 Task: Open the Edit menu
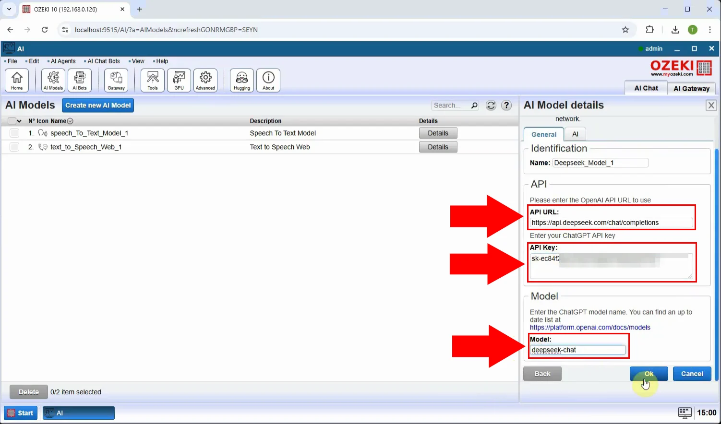(34, 61)
